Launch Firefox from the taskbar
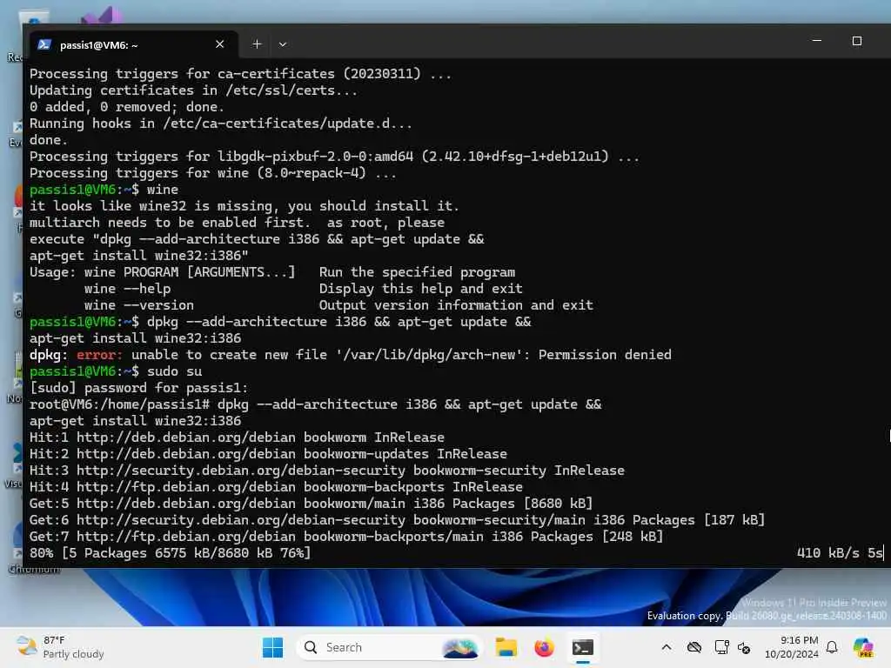 tap(544, 647)
